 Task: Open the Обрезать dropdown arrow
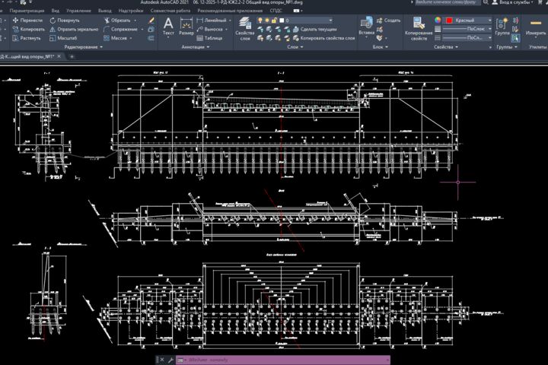135,21
